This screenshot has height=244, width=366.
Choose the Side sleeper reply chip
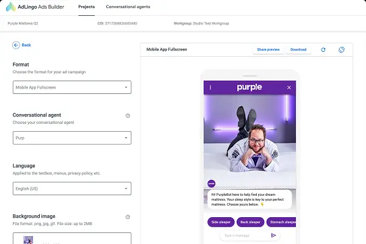click(x=221, y=222)
